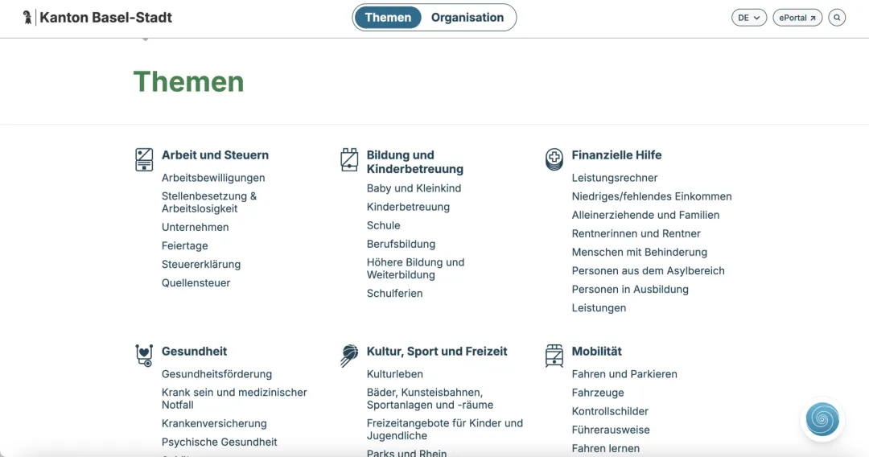Click the Gesundheit stethoscope icon
The width and height of the screenshot is (869, 457).
click(x=144, y=355)
